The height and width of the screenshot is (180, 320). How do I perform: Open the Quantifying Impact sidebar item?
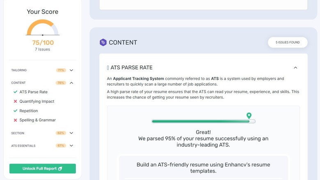coord(37,102)
